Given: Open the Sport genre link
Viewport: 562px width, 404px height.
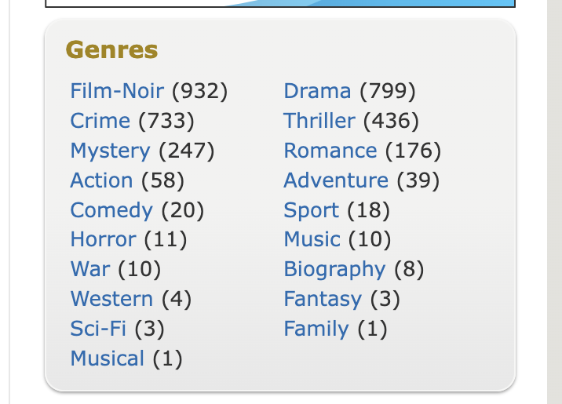Looking at the screenshot, I should 312,210.
